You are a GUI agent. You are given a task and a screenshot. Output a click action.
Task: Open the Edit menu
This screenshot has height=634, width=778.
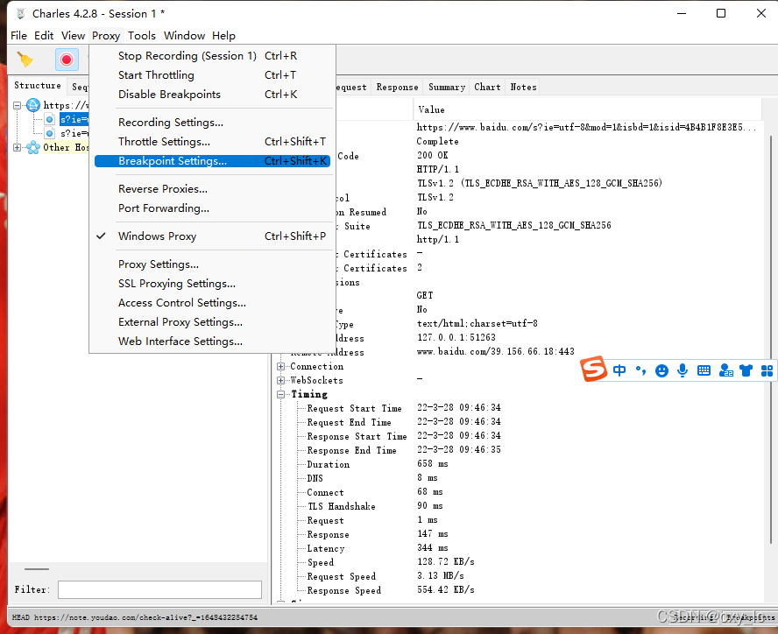click(44, 36)
